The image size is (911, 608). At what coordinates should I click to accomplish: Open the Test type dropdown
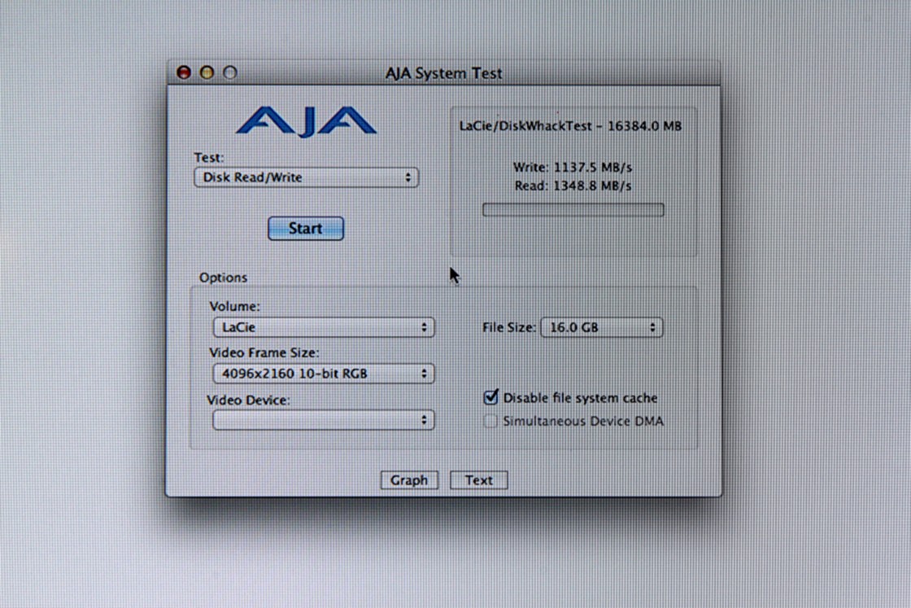coord(306,177)
